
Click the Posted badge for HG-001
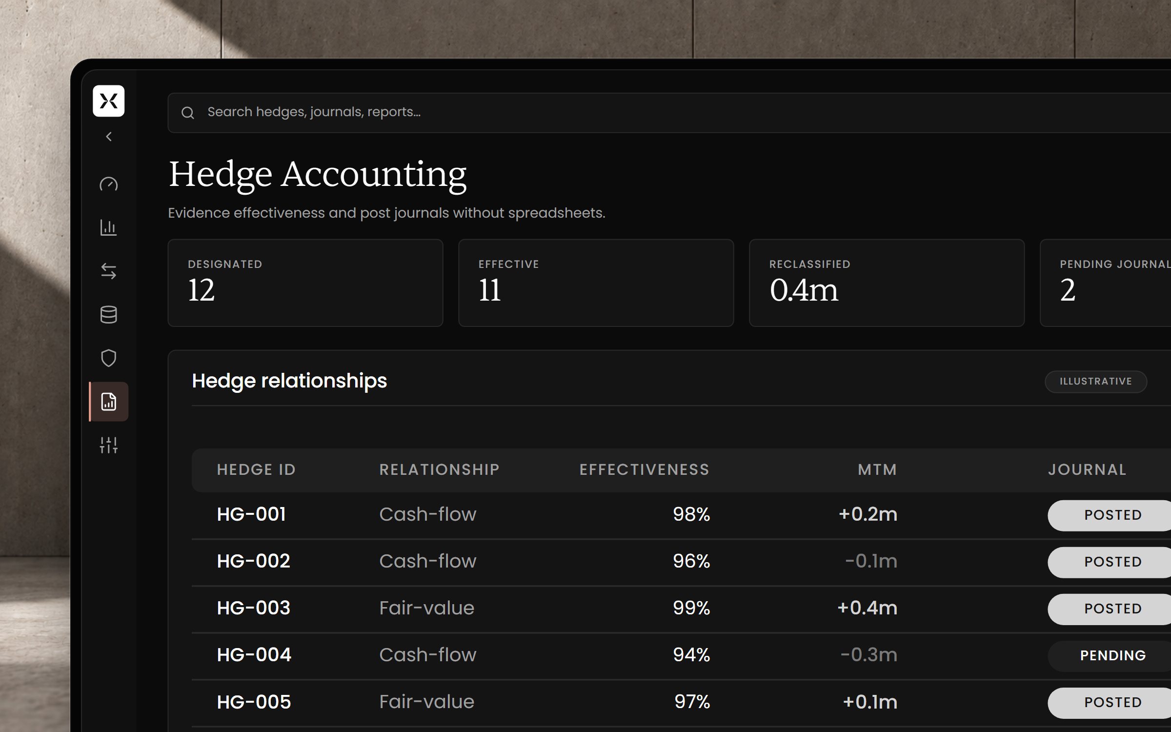[1110, 515]
